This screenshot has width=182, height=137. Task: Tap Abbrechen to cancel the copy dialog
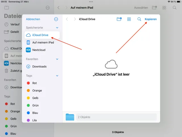click(x=33, y=19)
